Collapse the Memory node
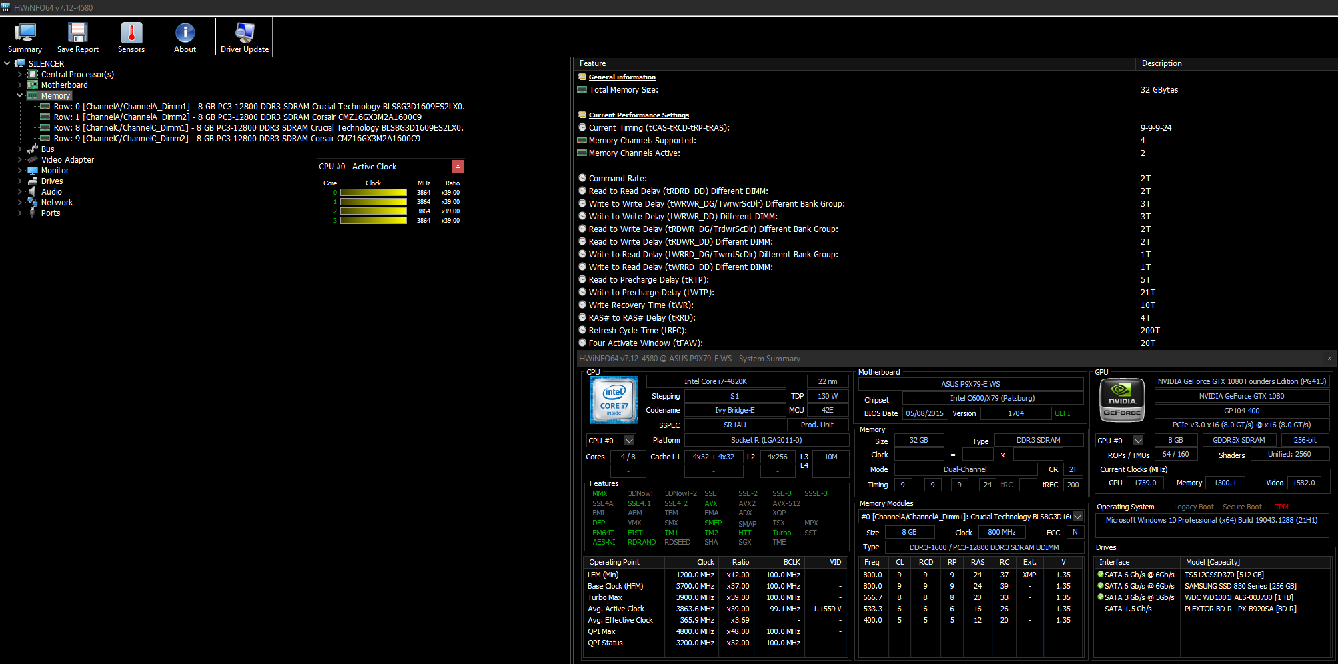The width and height of the screenshot is (1338, 664). click(x=20, y=96)
